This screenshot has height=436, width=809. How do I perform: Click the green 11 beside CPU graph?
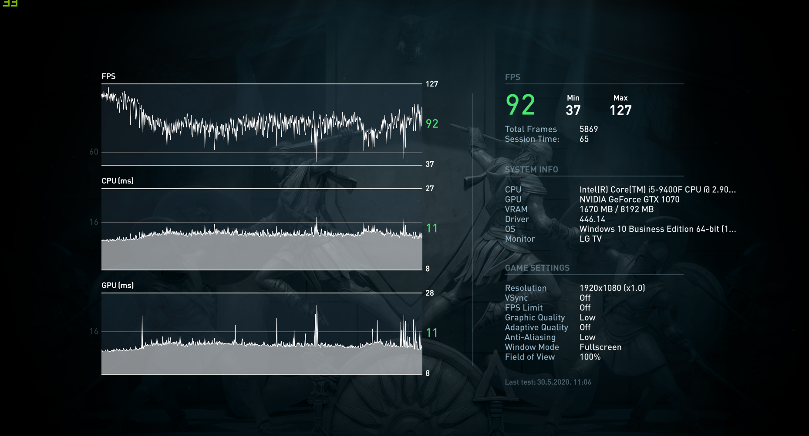click(x=431, y=228)
